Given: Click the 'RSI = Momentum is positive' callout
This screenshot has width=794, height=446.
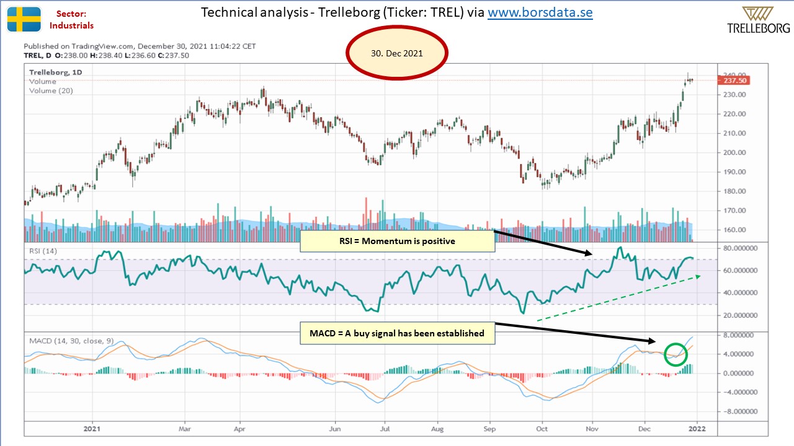Looking at the screenshot, I should click(398, 241).
